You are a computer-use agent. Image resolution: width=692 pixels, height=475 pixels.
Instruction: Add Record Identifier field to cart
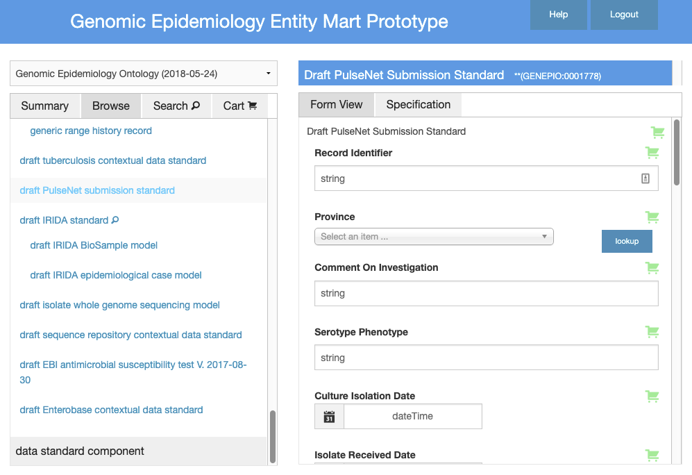(x=652, y=153)
